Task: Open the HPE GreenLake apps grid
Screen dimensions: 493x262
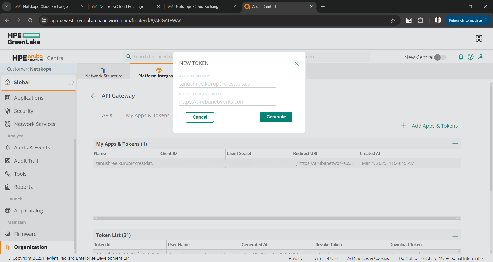Action: pos(479,39)
